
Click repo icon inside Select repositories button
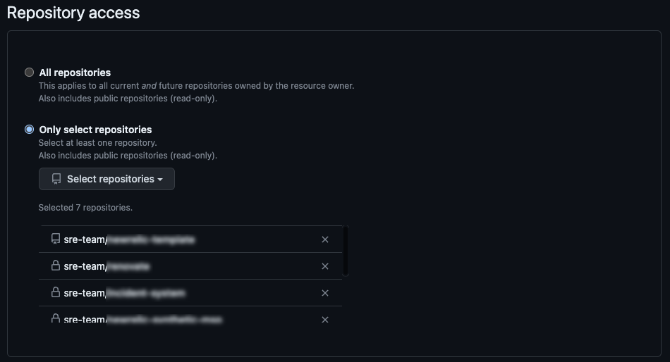(x=56, y=179)
